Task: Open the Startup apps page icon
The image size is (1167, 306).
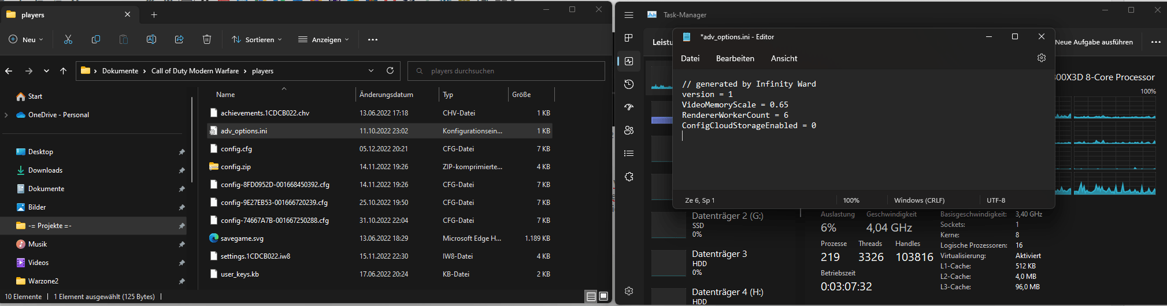Action: (x=629, y=107)
